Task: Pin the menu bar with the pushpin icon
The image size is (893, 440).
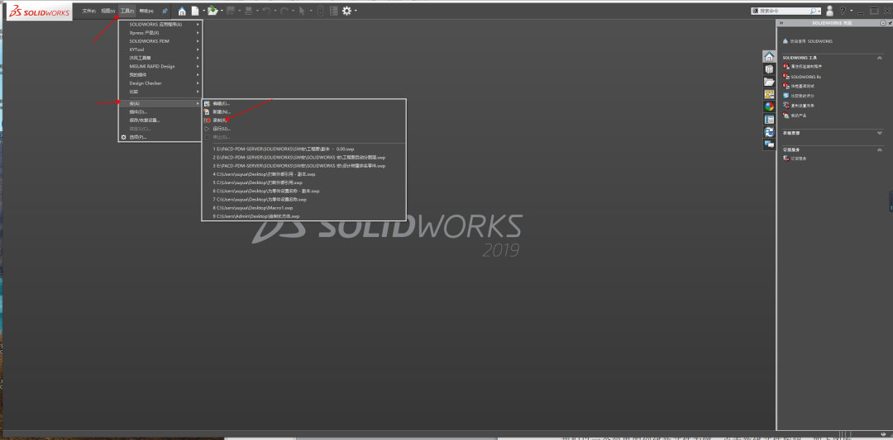Action: tap(165, 11)
